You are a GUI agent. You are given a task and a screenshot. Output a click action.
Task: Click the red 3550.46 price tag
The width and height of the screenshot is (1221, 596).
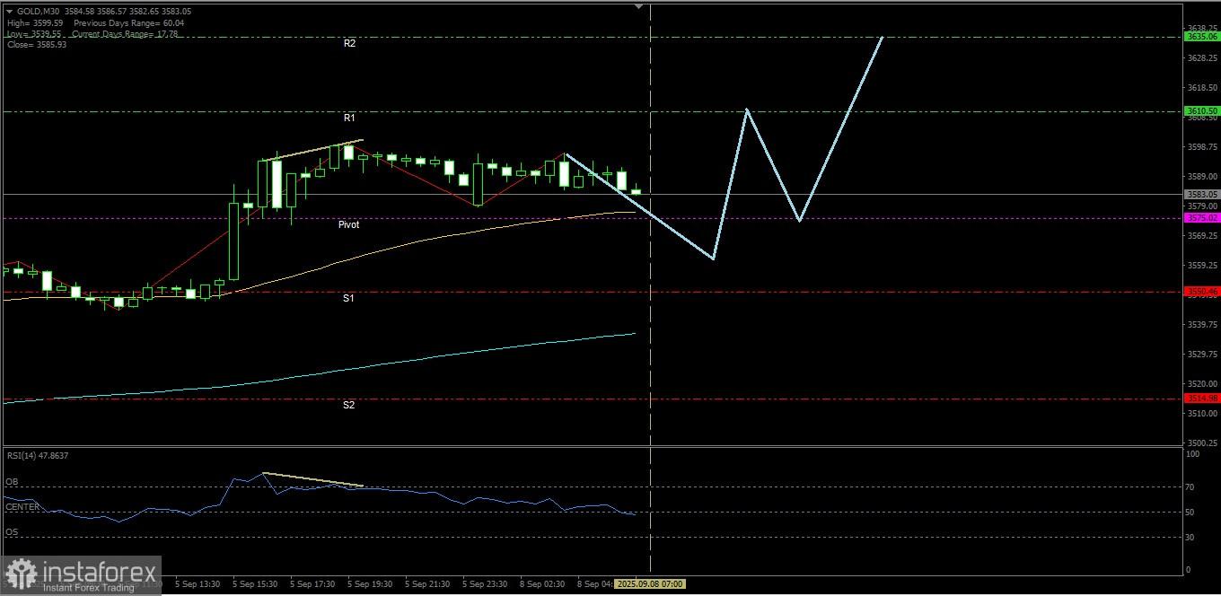[x=1202, y=292]
